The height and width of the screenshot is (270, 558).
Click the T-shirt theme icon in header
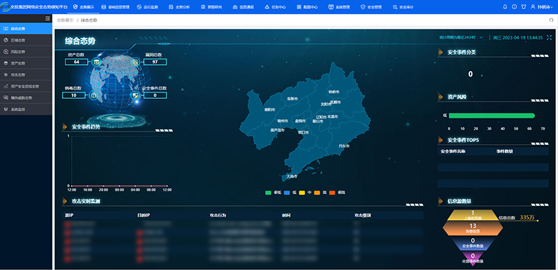[x=524, y=7]
